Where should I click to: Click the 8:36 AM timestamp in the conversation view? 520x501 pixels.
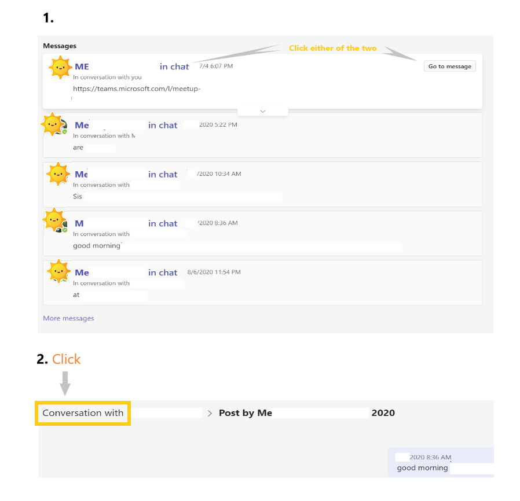pyautogui.click(x=430, y=456)
